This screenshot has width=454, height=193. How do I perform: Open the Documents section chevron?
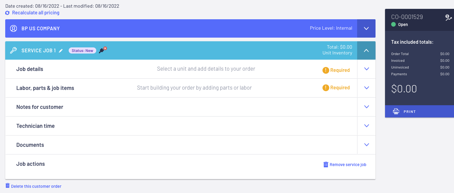[366, 145]
